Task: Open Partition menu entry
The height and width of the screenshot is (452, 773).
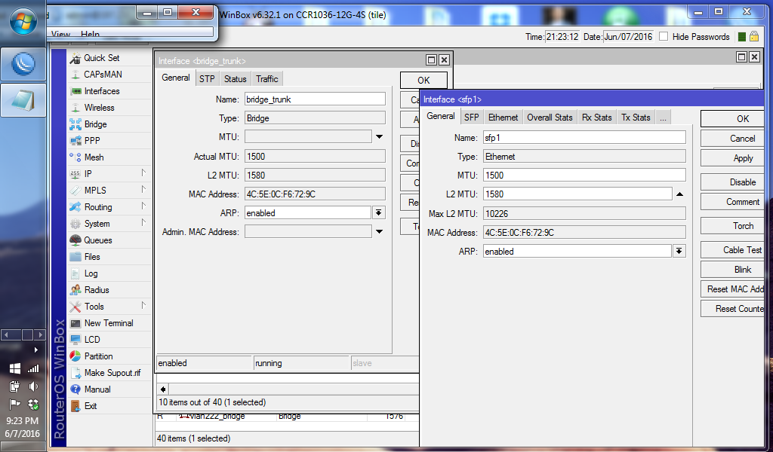Action: point(109,356)
